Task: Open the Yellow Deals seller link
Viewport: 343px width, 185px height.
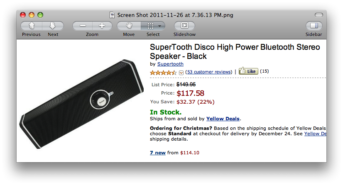Action: point(223,119)
